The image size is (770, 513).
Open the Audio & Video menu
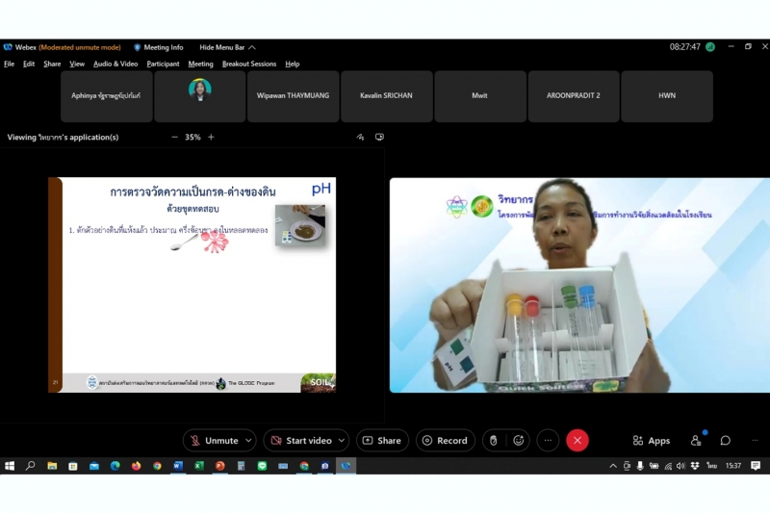[115, 64]
